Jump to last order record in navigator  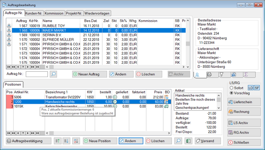tap(38, 67)
